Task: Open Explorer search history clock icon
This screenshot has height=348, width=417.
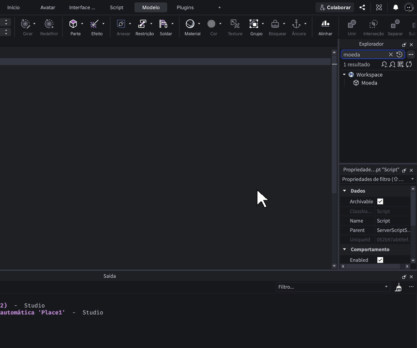Action: point(400,54)
